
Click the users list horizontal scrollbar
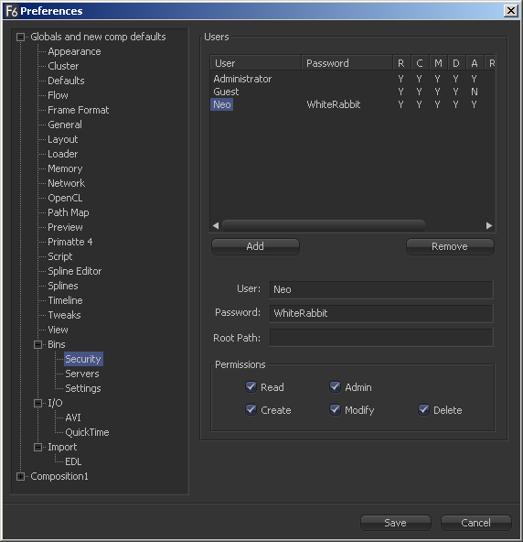pos(324,225)
